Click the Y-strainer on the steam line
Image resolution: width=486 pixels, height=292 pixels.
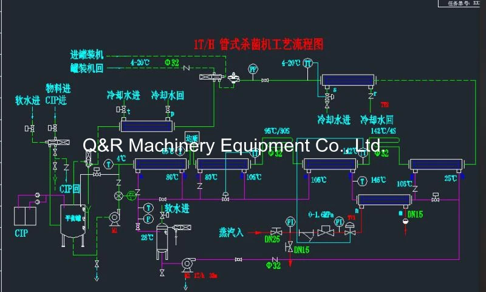pyautogui.click(x=306, y=235)
